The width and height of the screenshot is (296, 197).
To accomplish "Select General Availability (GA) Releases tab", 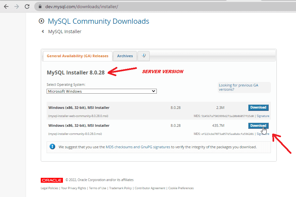I will [78, 56].
